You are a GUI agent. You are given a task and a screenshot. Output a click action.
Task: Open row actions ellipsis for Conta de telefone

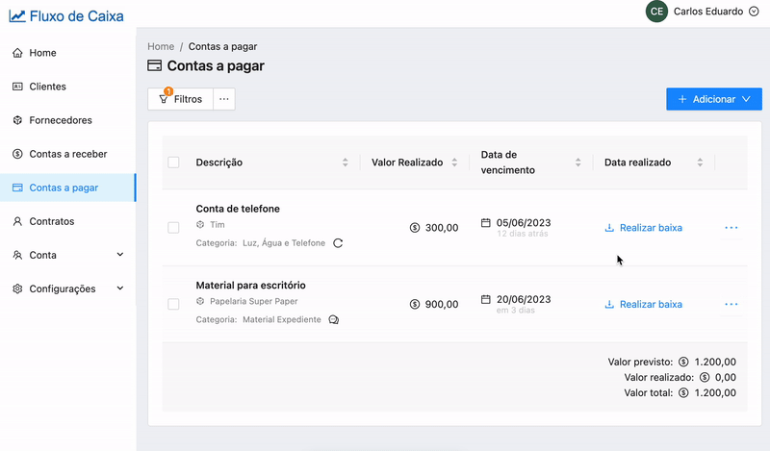(x=731, y=228)
